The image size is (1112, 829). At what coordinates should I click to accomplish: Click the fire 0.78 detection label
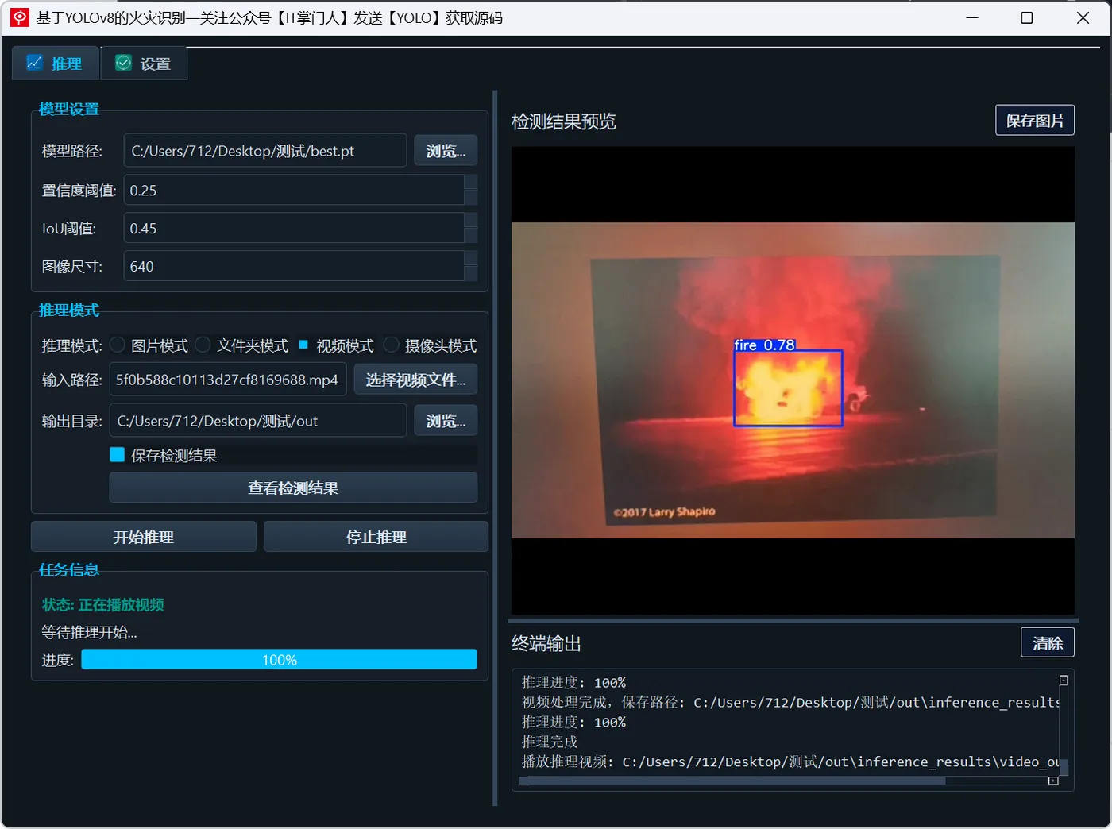[764, 345]
